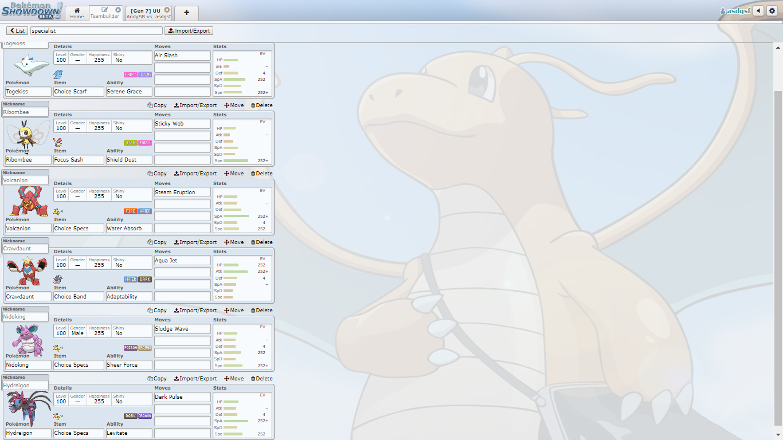783x440 pixels.
Task: Click the Pokémon Showdown logo
Action: [32, 10]
